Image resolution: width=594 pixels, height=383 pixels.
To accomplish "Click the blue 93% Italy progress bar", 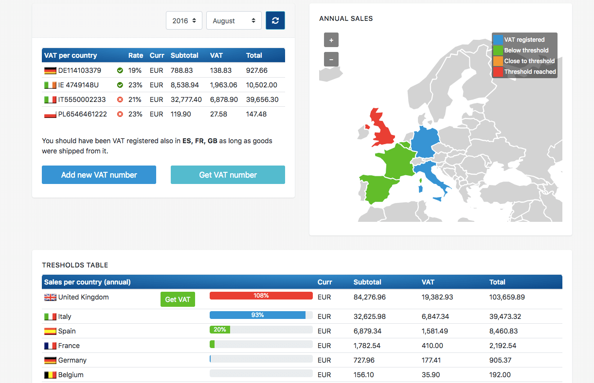I will (x=257, y=315).
